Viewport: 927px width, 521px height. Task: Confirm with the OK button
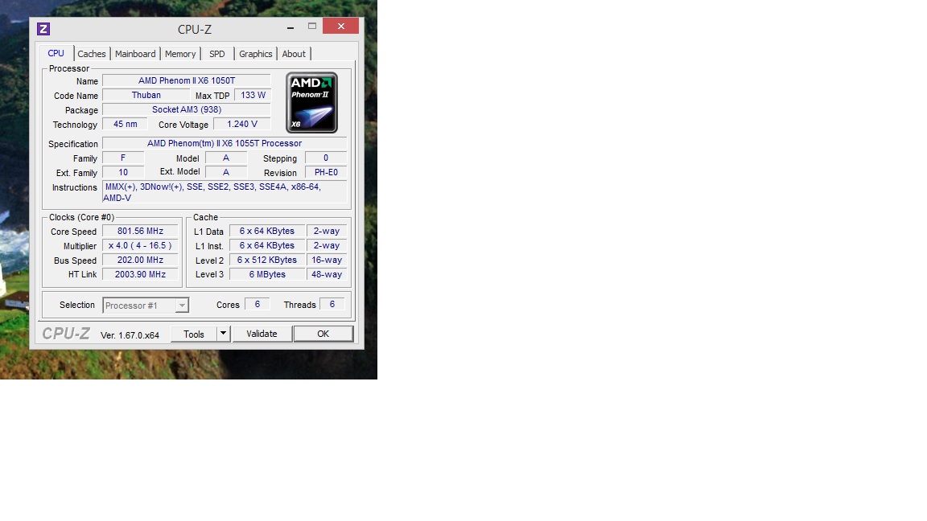tap(323, 334)
